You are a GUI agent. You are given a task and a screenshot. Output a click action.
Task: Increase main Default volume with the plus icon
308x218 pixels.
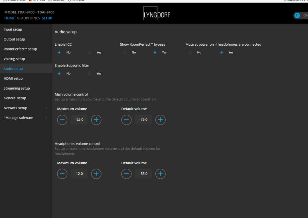(160, 120)
